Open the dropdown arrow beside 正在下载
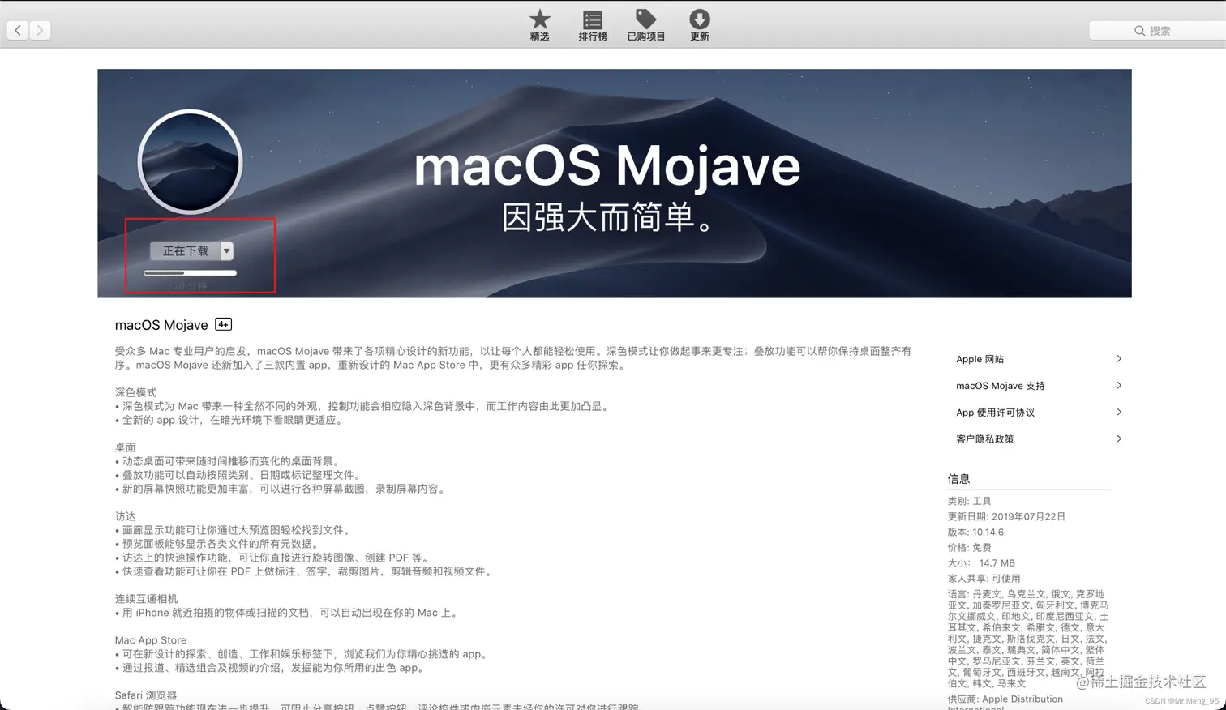This screenshot has height=710, width=1226. point(227,250)
